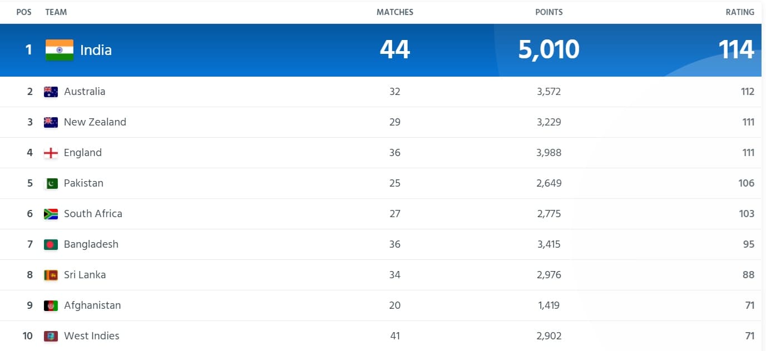Image resolution: width=766 pixels, height=351 pixels.
Task: Select the West Indies team name
Action: [92, 336]
